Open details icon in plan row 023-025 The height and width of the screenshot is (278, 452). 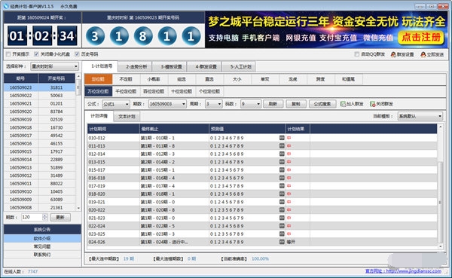[x=282, y=234]
